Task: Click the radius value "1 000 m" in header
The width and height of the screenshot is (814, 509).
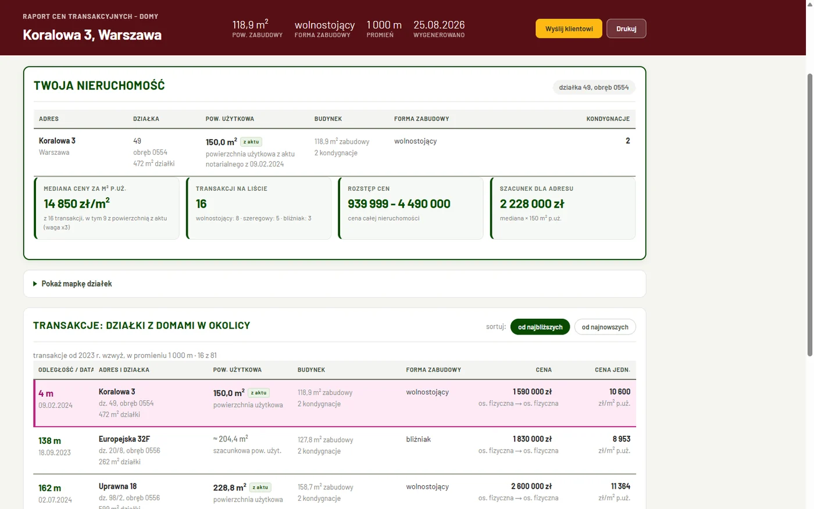Action: 384,24
